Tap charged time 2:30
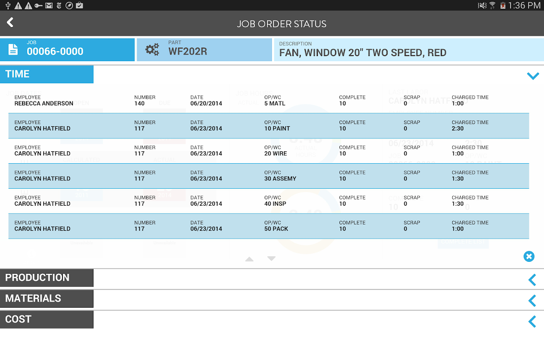 tap(458, 128)
